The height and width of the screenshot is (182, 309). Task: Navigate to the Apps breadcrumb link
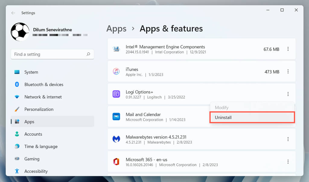[x=116, y=29]
